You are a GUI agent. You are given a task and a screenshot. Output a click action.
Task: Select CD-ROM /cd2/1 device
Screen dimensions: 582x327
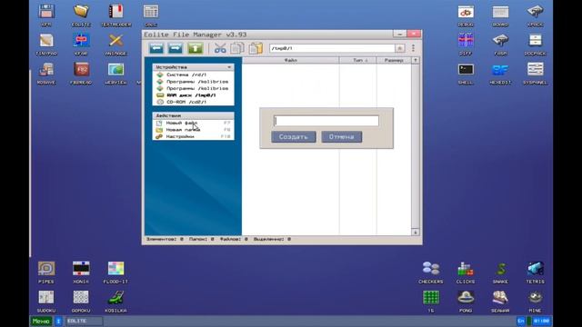click(193, 102)
